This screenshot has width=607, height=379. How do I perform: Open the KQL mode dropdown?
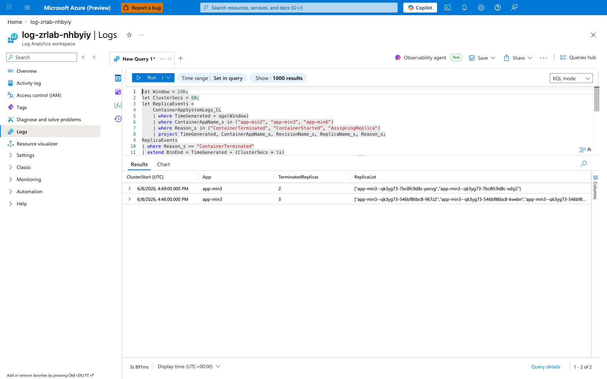click(x=571, y=78)
